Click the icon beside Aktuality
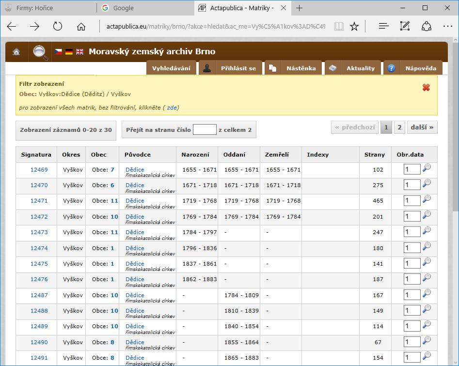Image resolution: width=459 pixels, height=366 pixels. [332, 68]
